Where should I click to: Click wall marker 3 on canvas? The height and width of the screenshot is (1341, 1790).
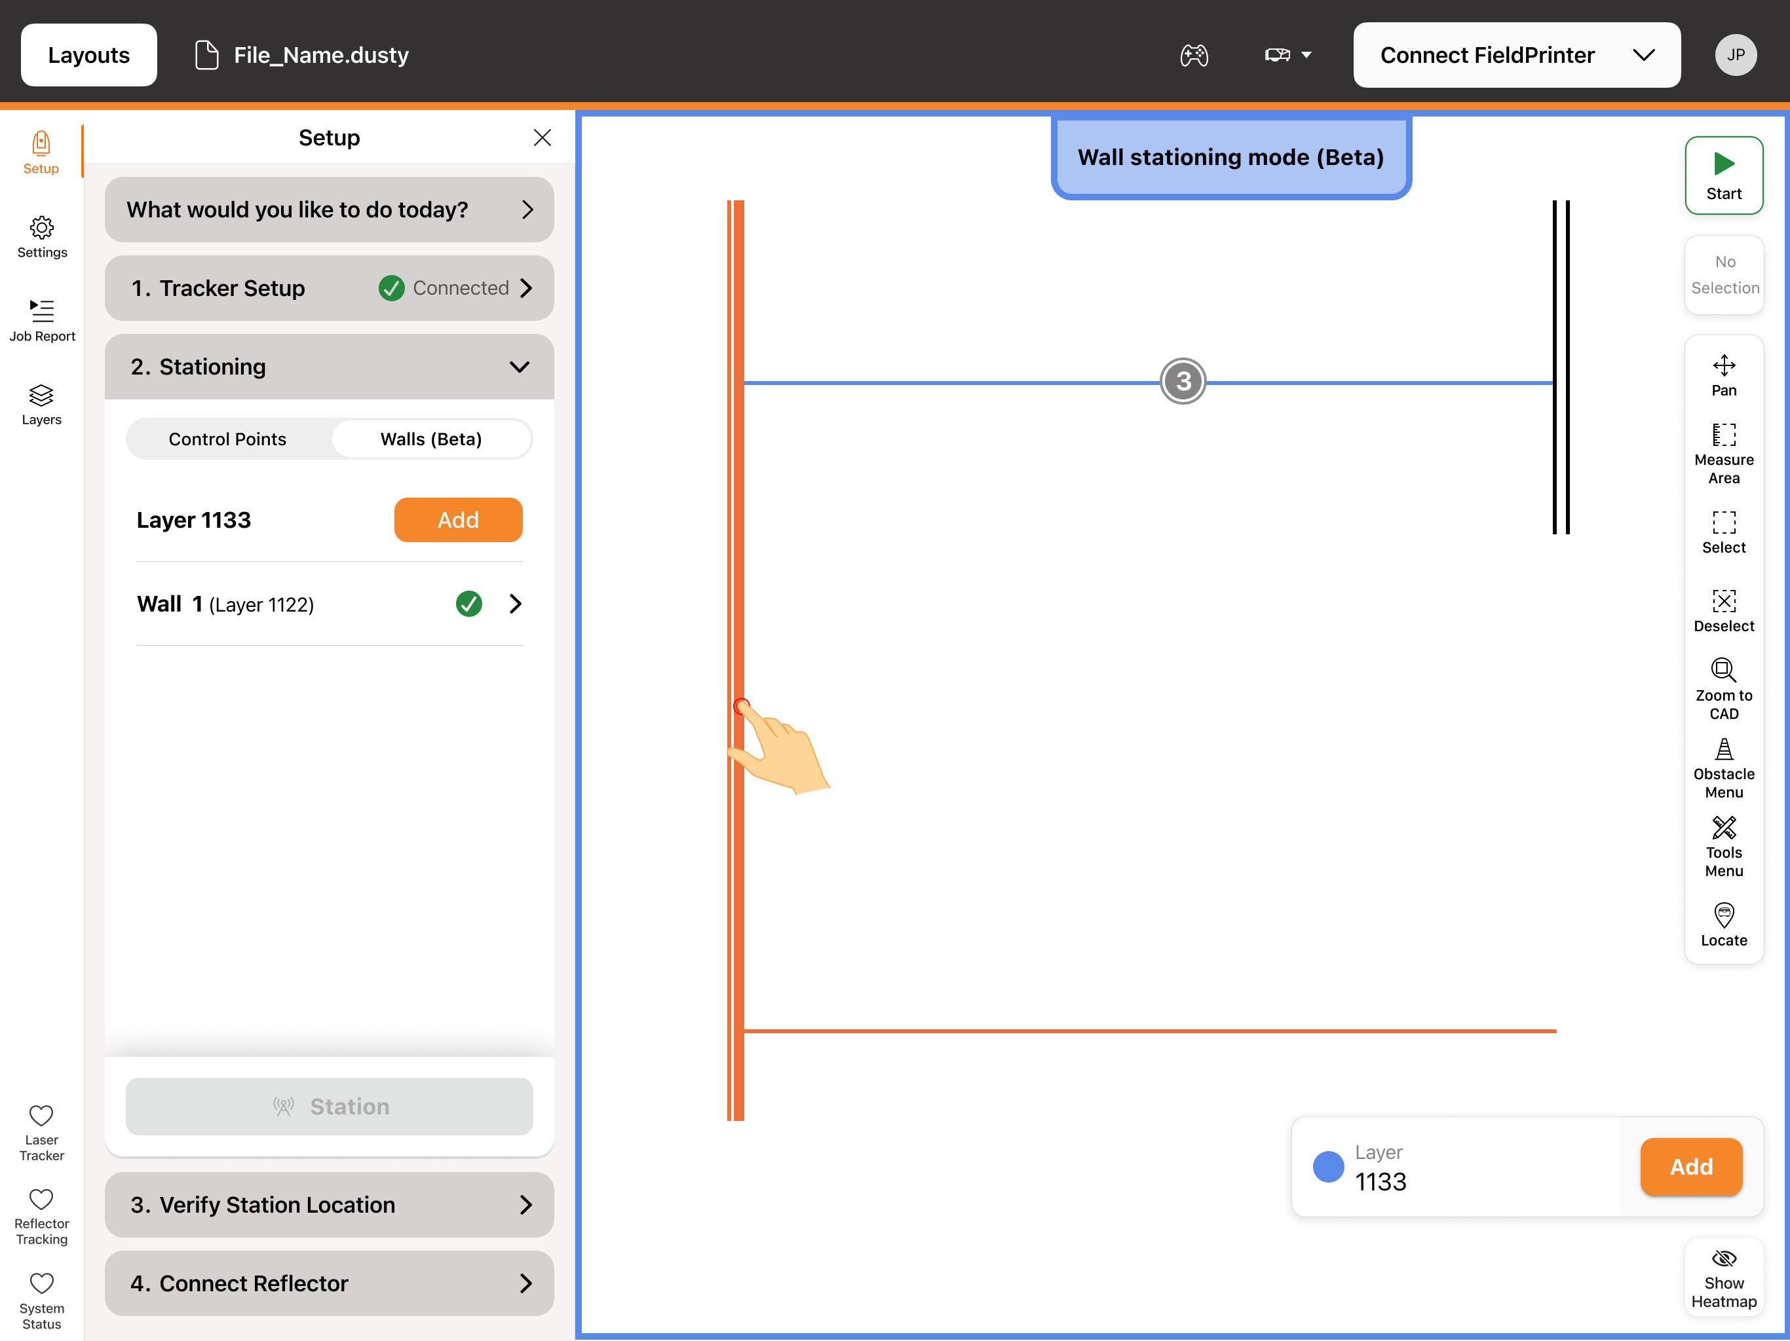tap(1183, 381)
